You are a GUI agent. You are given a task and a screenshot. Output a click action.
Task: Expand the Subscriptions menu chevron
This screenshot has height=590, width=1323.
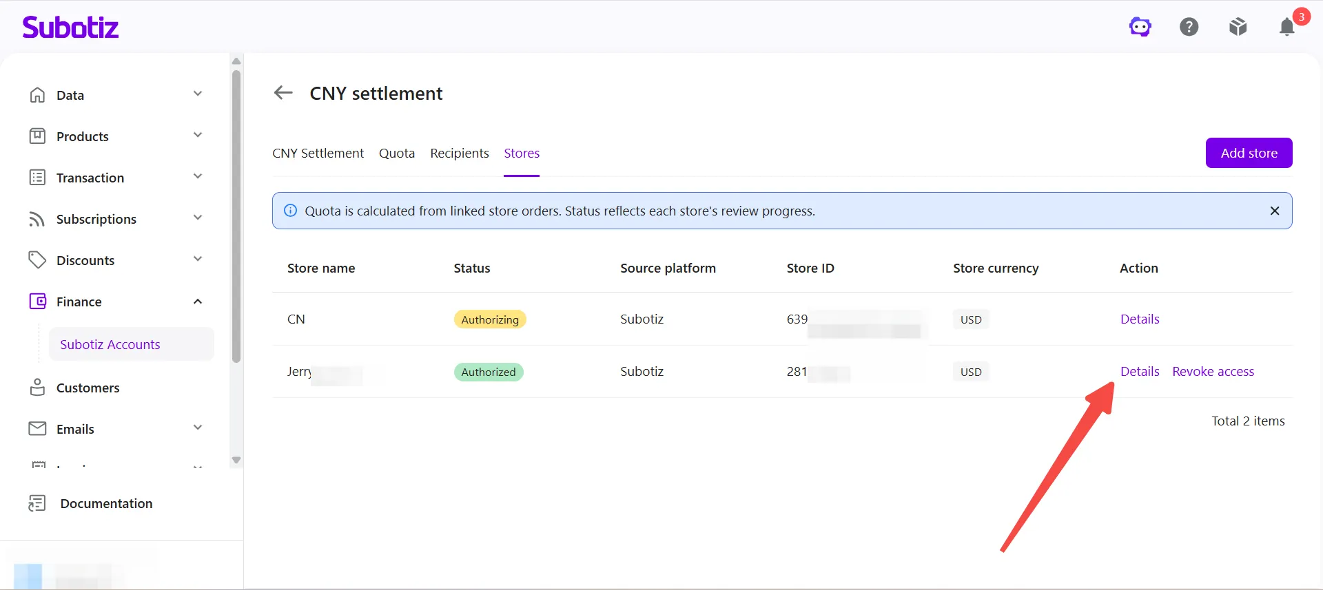(198, 218)
